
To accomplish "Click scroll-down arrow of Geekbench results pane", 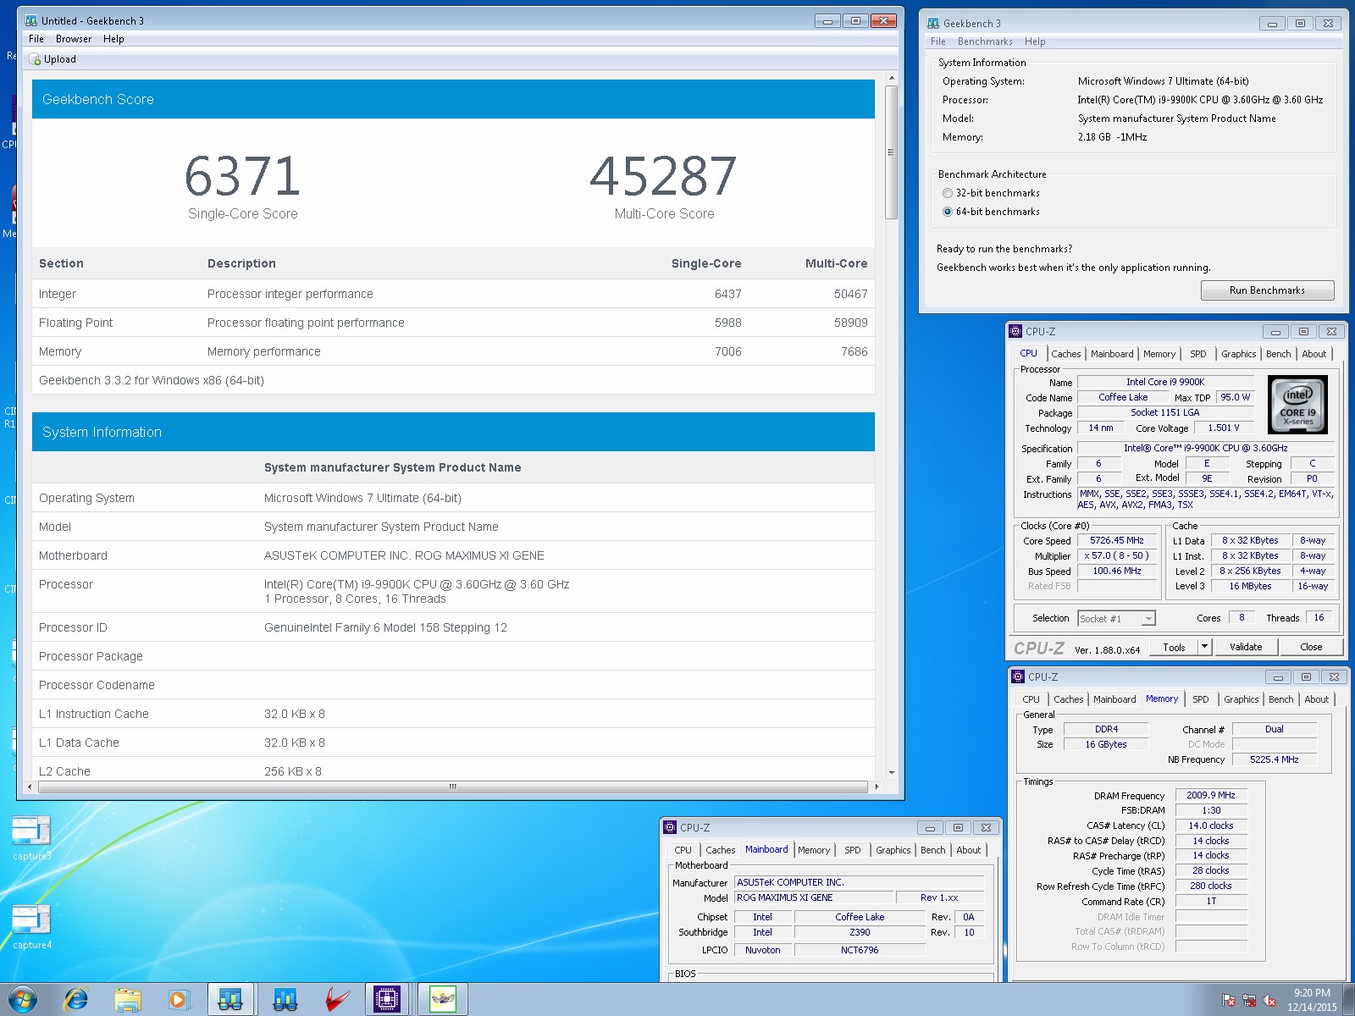I will click(891, 772).
